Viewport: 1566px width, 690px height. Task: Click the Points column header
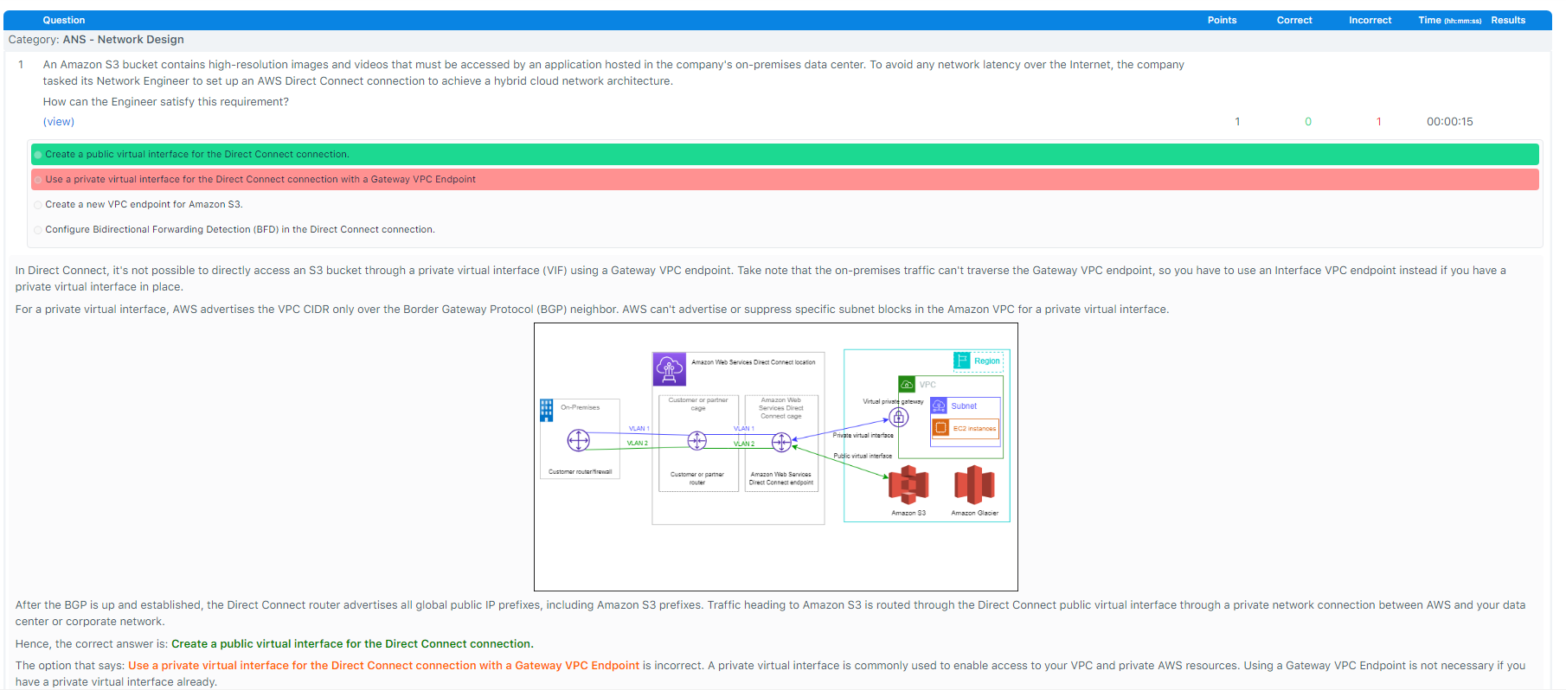pyautogui.click(x=1222, y=20)
